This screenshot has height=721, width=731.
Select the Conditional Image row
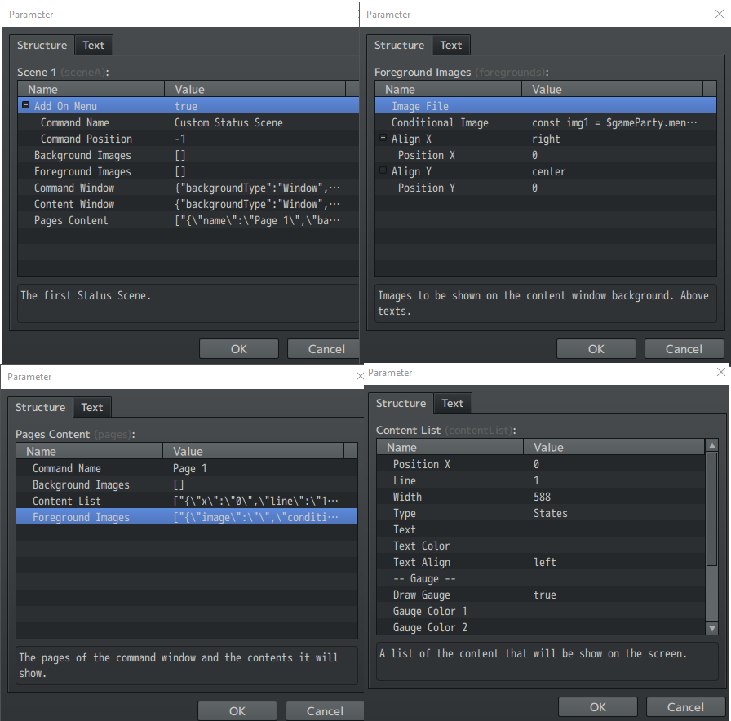click(546, 122)
